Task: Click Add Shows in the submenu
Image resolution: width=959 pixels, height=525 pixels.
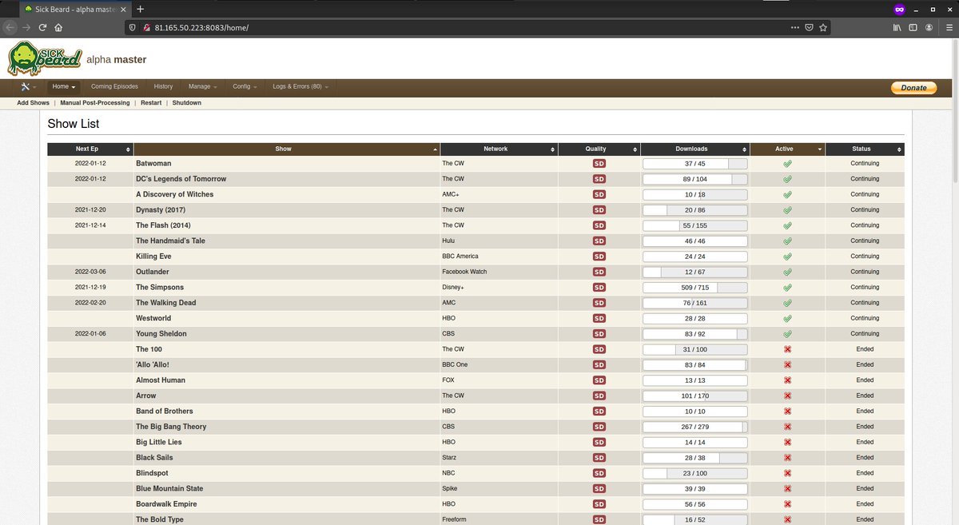Action: point(33,103)
